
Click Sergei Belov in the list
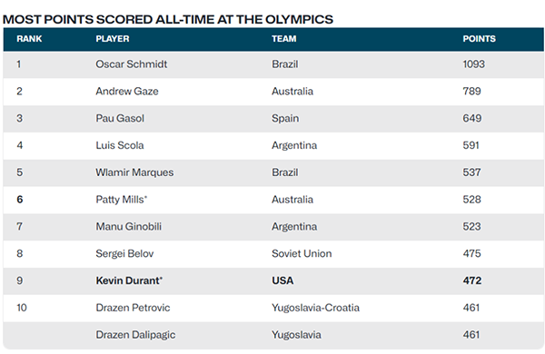click(124, 253)
